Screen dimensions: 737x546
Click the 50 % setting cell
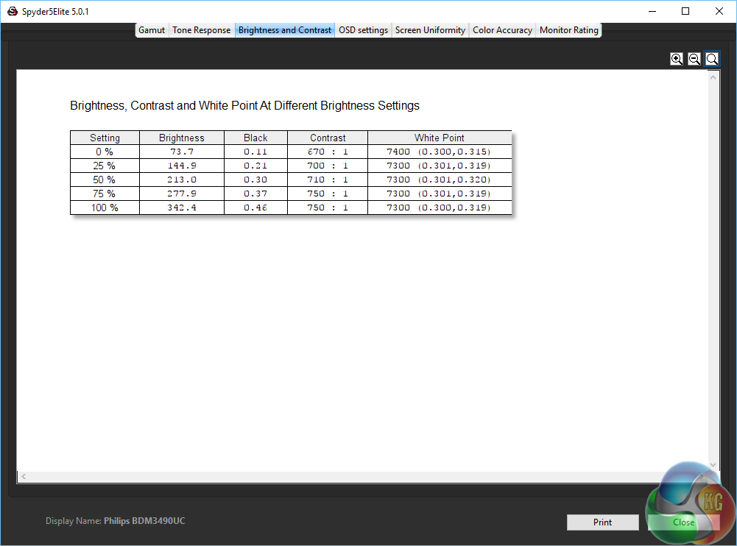coord(105,180)
